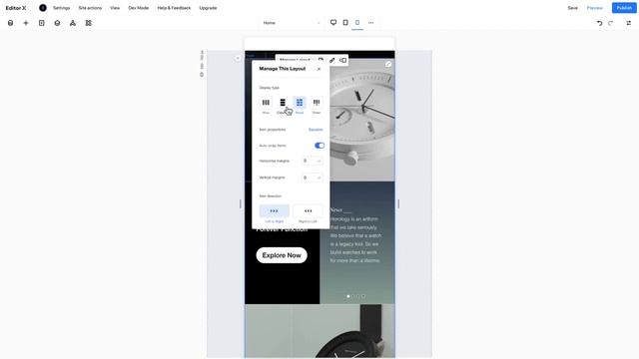Click the last slideshow pagination dot
Screen dimensions: 639x359
(x=363, y=296)
